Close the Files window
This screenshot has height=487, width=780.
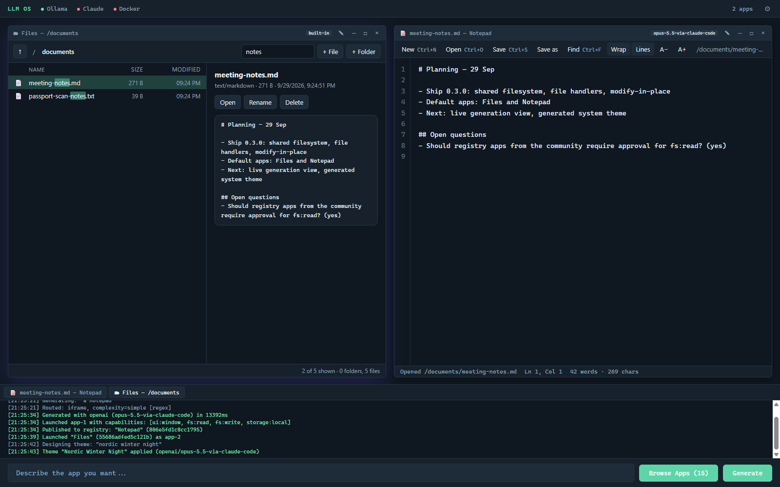click(377, 33)
